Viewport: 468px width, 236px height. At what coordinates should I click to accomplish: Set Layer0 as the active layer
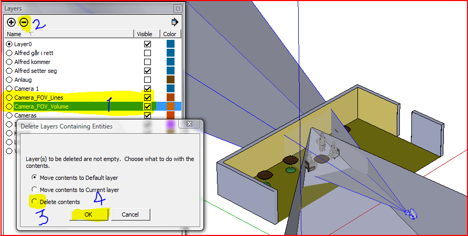[9, 44]
